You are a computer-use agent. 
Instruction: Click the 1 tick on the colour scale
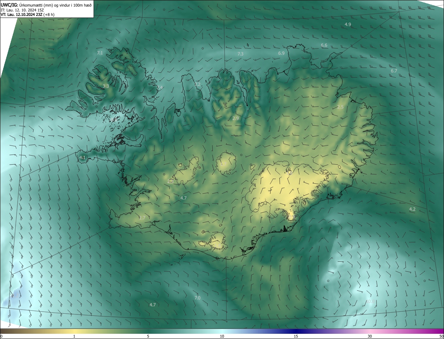click(74, 336)
